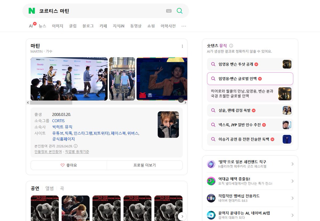Click the green magnifier search icon
This screenshot has height=221, width=320.
(180, 11)
